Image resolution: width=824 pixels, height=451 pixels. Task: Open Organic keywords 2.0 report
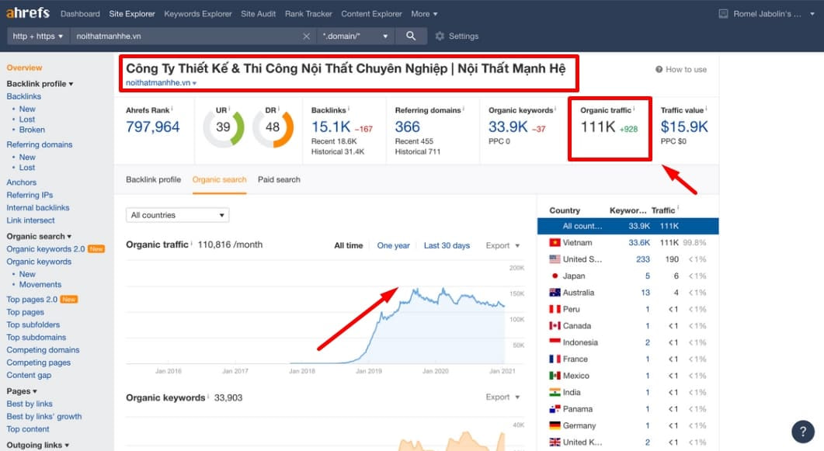click(46, 249)
